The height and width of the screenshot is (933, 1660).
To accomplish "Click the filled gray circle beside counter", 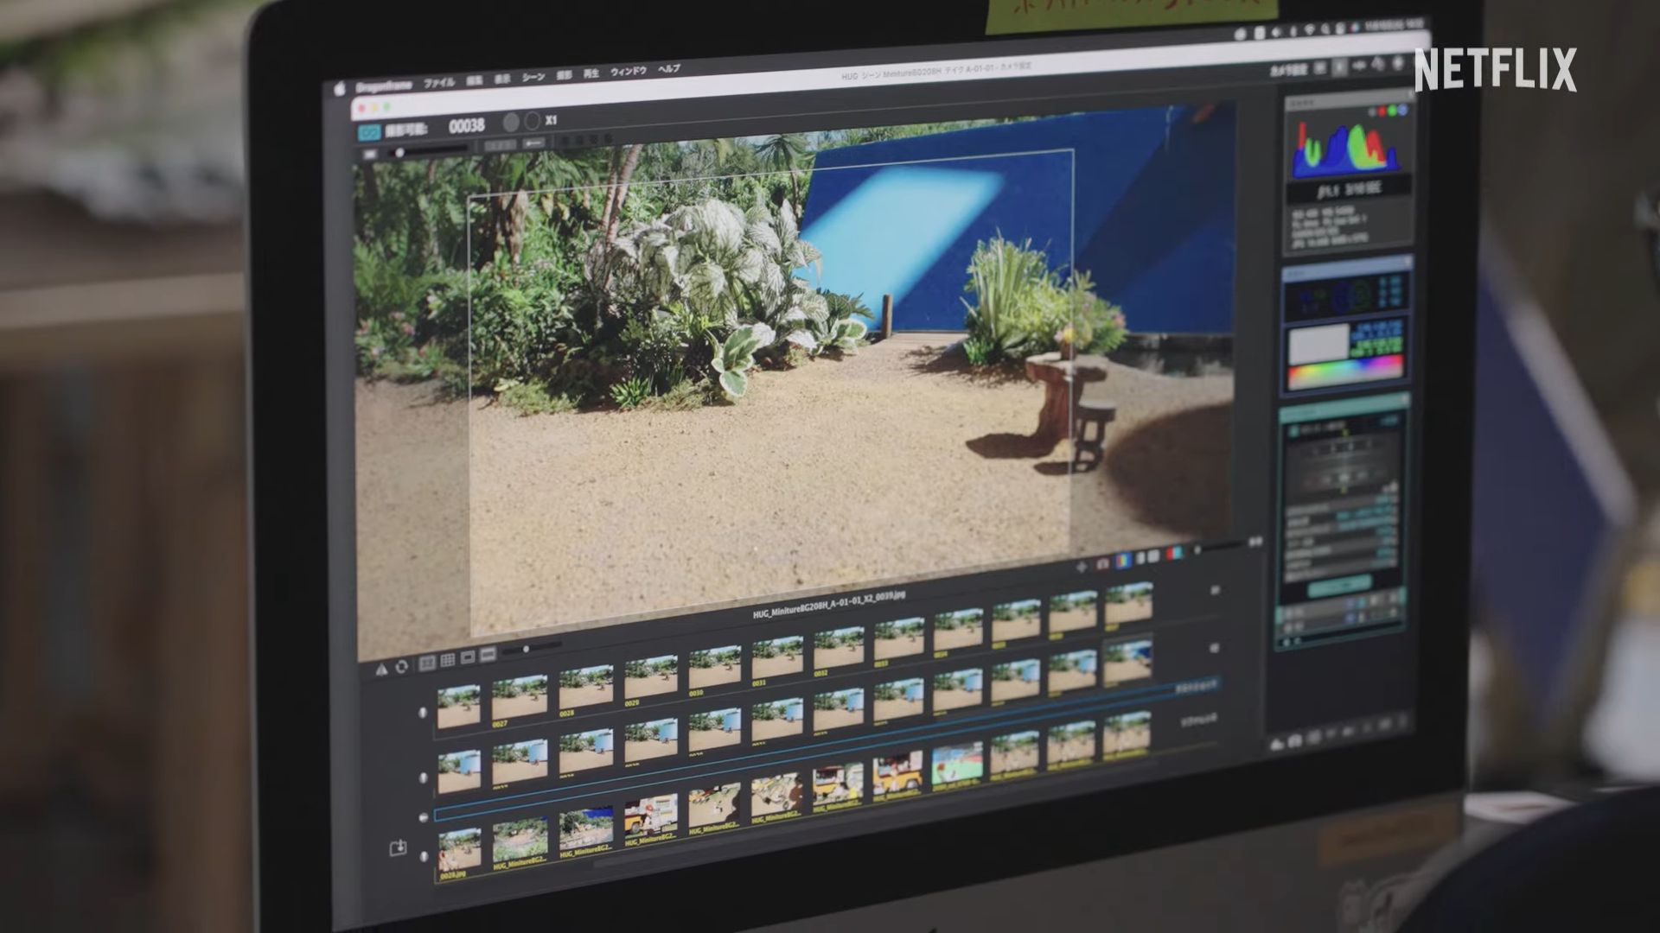I will tap(512, 123).
